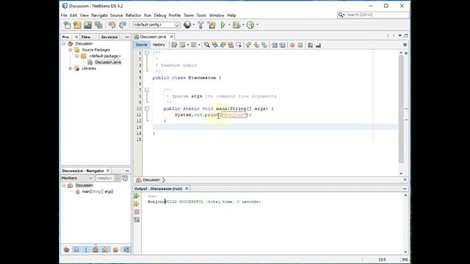This screenshot has height=264, width=470.
Task: Close the Discussion.java editor tab
Action: pos(171,37)
